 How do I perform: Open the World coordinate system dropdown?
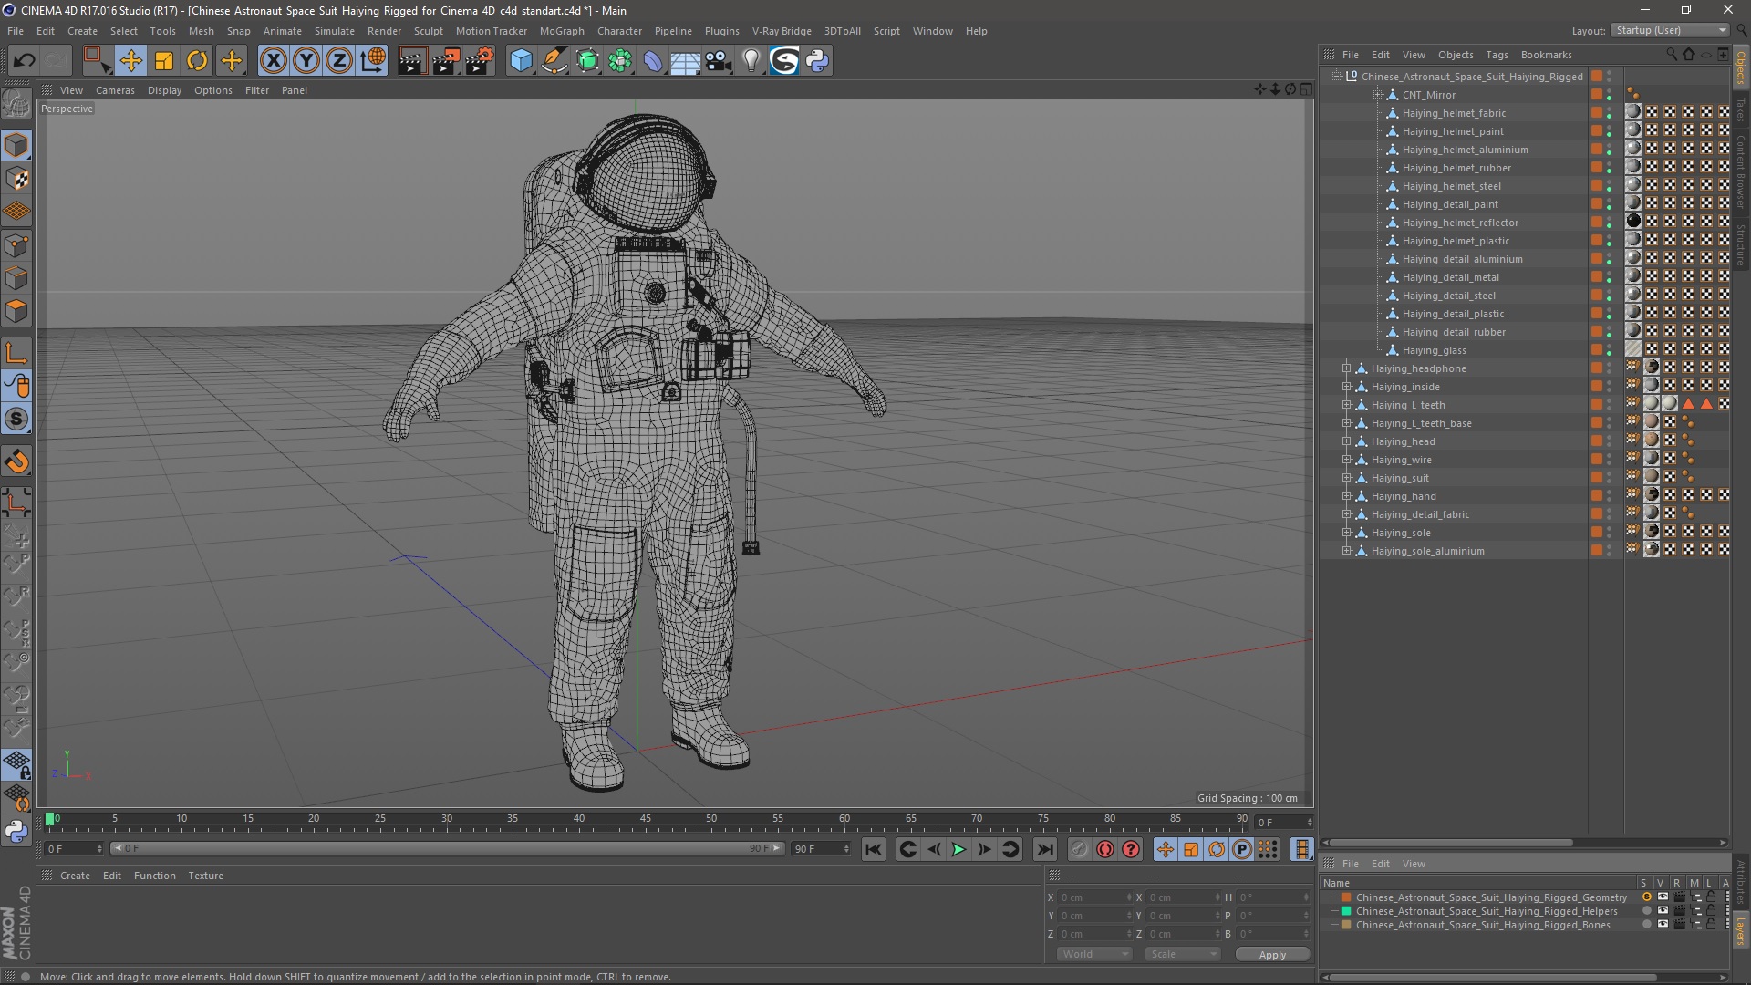pyautogui.click(x=1093, y=954)
